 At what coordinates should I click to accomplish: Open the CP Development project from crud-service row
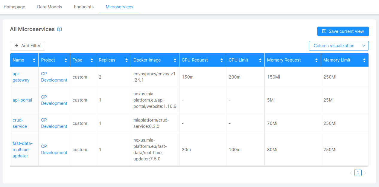click(x=54, y=123)
